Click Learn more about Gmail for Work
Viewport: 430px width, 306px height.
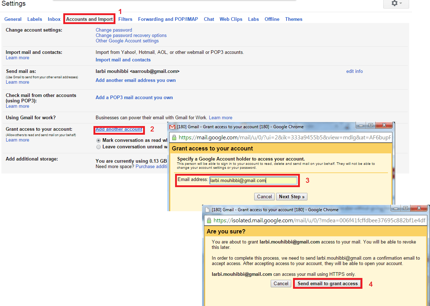click(x=220, y=117)
